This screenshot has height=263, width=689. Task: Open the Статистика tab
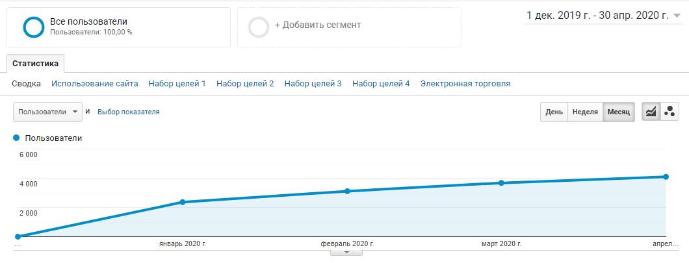click(x=35, y=64)
